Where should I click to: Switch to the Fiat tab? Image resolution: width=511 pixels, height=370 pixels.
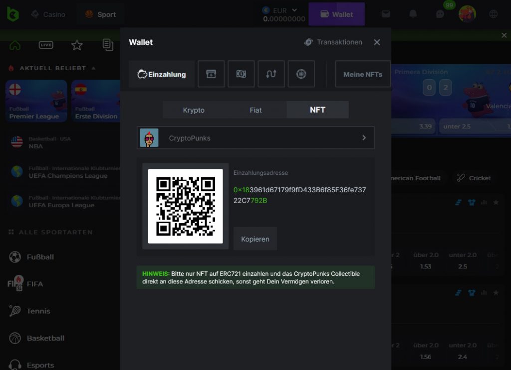tap(255, 110)
